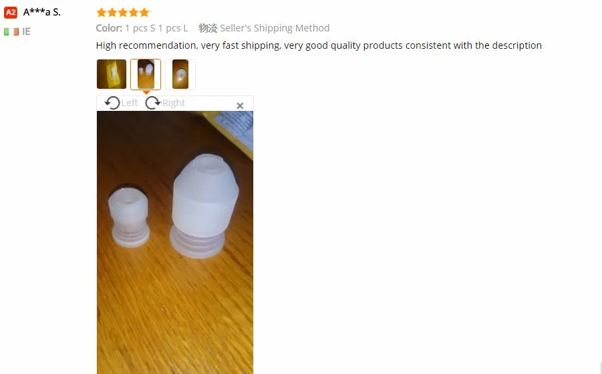Select the second thumbnail showing two adapters

pyautogui.click(x=146, y=74)
